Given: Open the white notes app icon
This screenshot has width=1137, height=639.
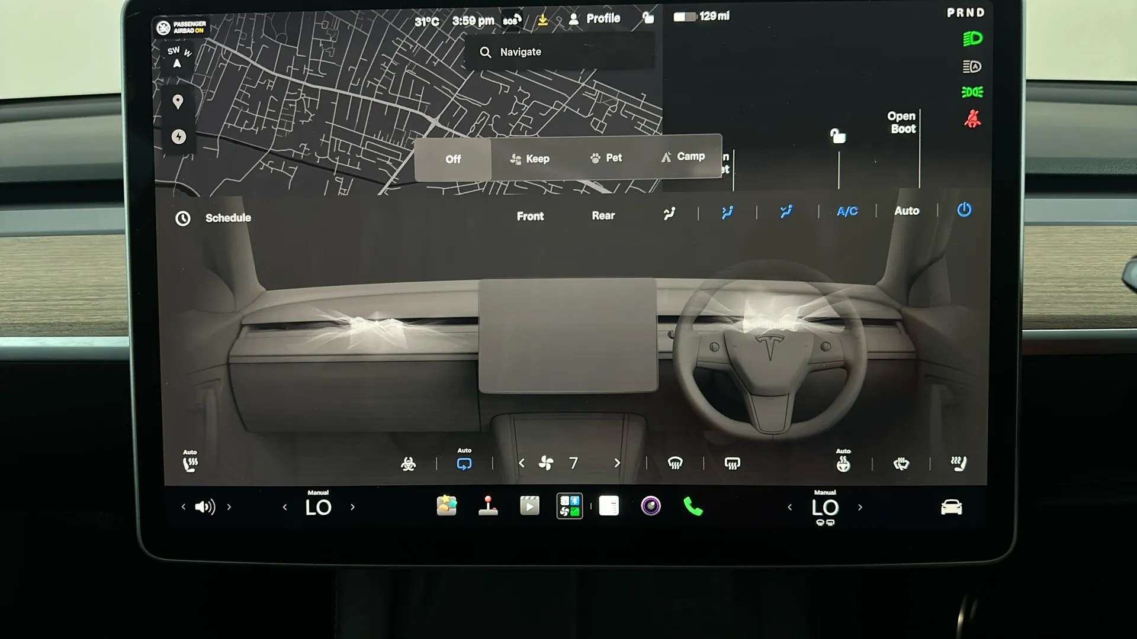Looking at the screenshot, I should pyautogui.click(x=609, y=506).
